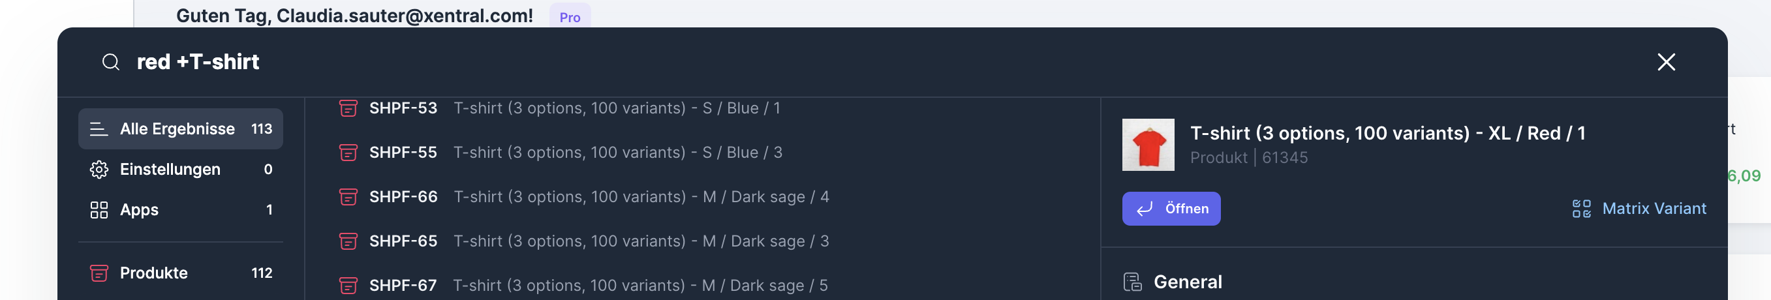Click the Apps grid icon

99,210
